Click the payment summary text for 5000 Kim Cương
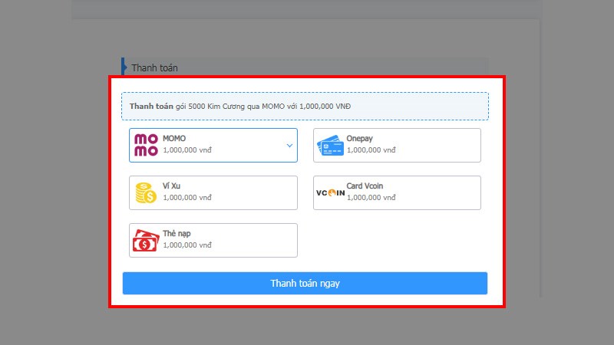Image resolution: width=614 pixels, height=345 pixels. click(240, 107)
